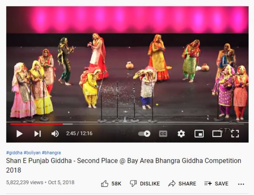Switch to theater mode
The width and height of the screenshot is (254, 195).
(x=217, y=134)
